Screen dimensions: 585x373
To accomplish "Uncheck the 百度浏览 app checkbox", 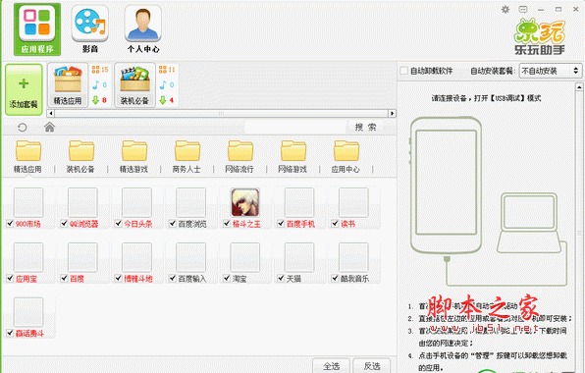I will click(173, 223).
